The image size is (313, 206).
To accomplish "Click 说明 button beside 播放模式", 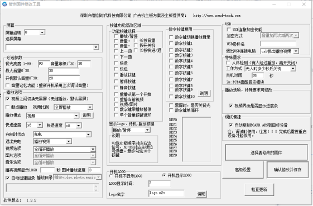I will point(87,116).
